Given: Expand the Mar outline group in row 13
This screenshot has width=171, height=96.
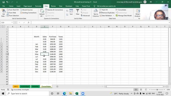Looking at the screenshot, I should click(1, 49).
